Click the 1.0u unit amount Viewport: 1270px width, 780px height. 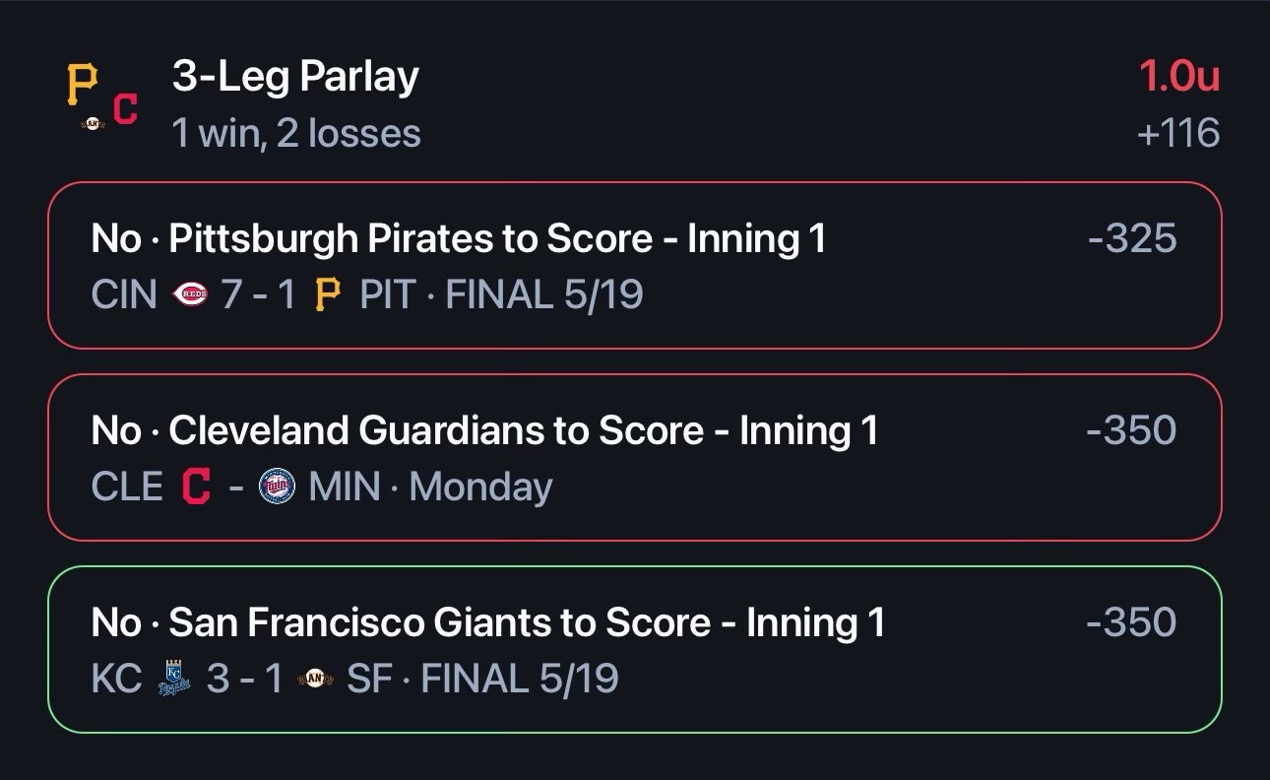point(1179,76)
